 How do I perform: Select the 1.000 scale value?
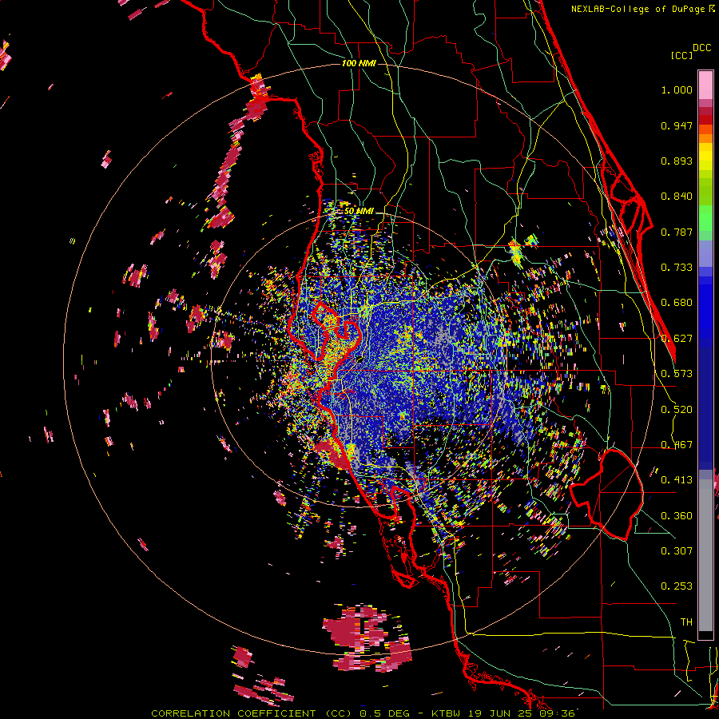click(x=677, y=89)
